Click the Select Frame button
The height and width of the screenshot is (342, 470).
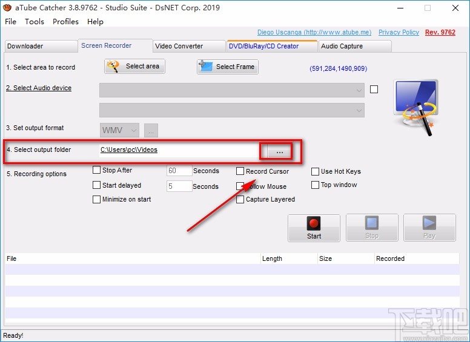227,67
